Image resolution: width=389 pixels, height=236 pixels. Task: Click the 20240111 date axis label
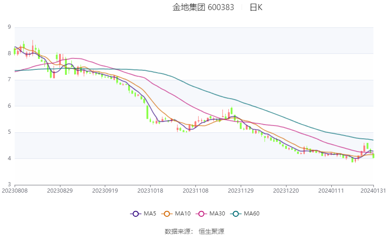(331, 191)
